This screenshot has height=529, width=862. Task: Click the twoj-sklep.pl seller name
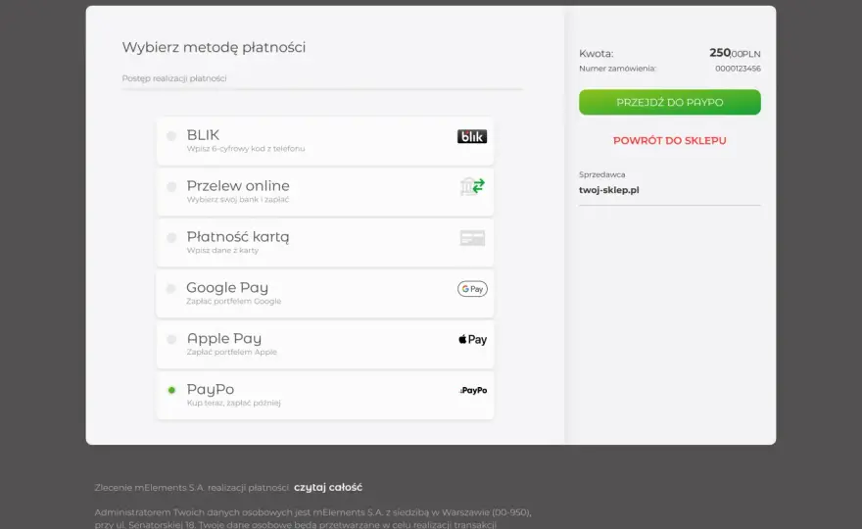click(x=608, y=190)
